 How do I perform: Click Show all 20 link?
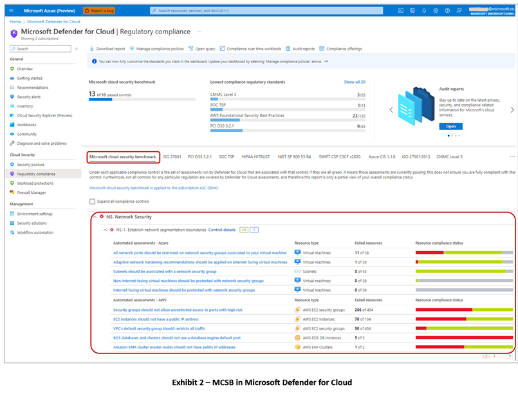[x=355, y=82]
